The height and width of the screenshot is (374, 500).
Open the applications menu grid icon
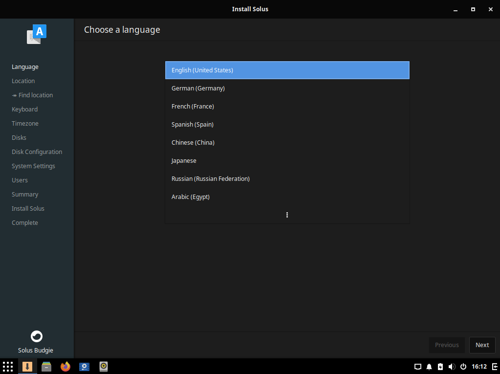click(x=8, y=367)
